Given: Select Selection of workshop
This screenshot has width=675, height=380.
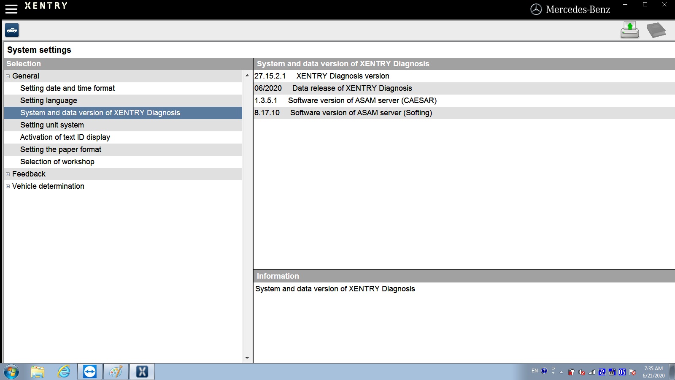Looking at the screenshot, I should pos(123,162).
